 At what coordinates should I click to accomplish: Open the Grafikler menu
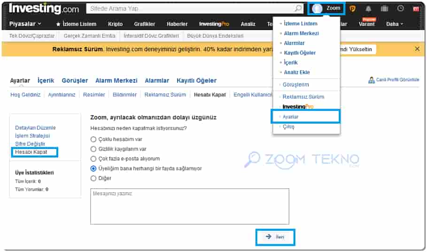pos(145,24)
